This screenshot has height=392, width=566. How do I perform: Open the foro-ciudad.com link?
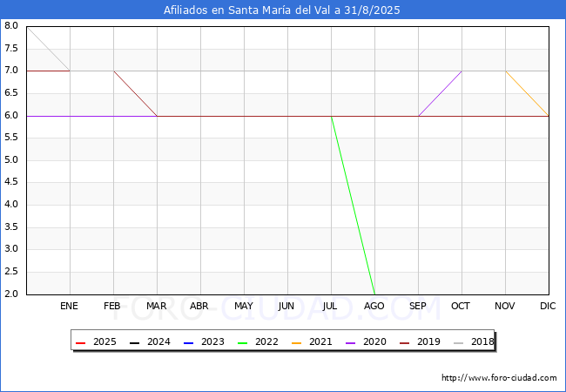click(499, 378)
